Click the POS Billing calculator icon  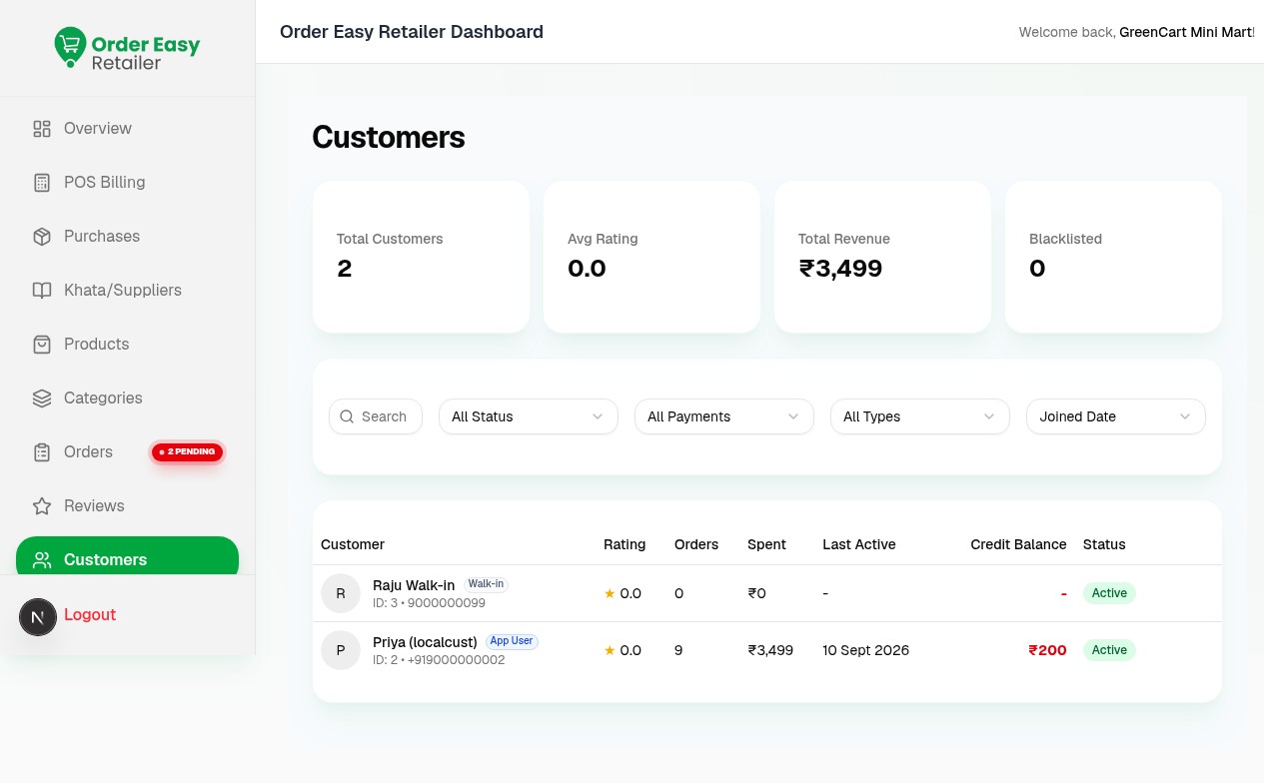[x=42, y=183]
